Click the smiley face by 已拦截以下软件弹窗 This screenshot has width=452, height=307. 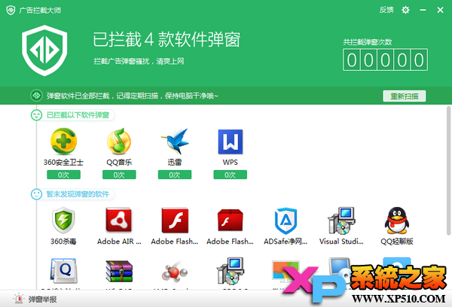(x=37, y=115)
